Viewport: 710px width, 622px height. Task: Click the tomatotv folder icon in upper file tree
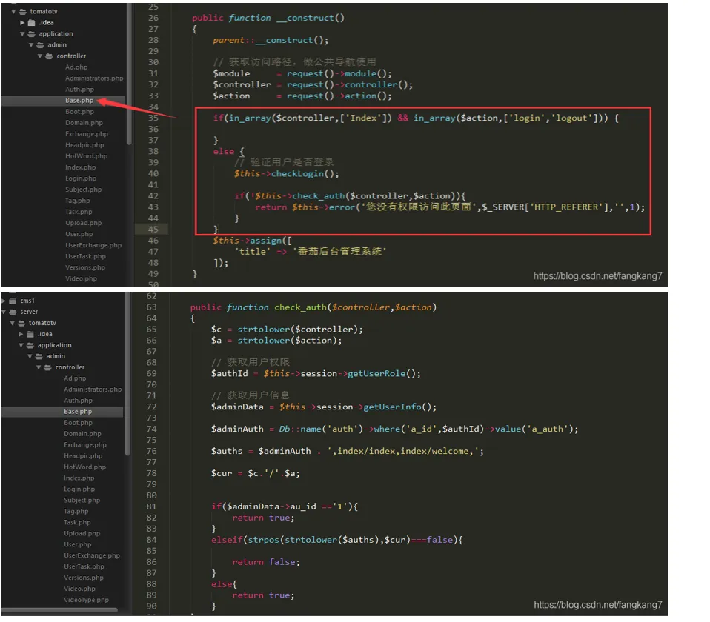click(x=23, y=11)
